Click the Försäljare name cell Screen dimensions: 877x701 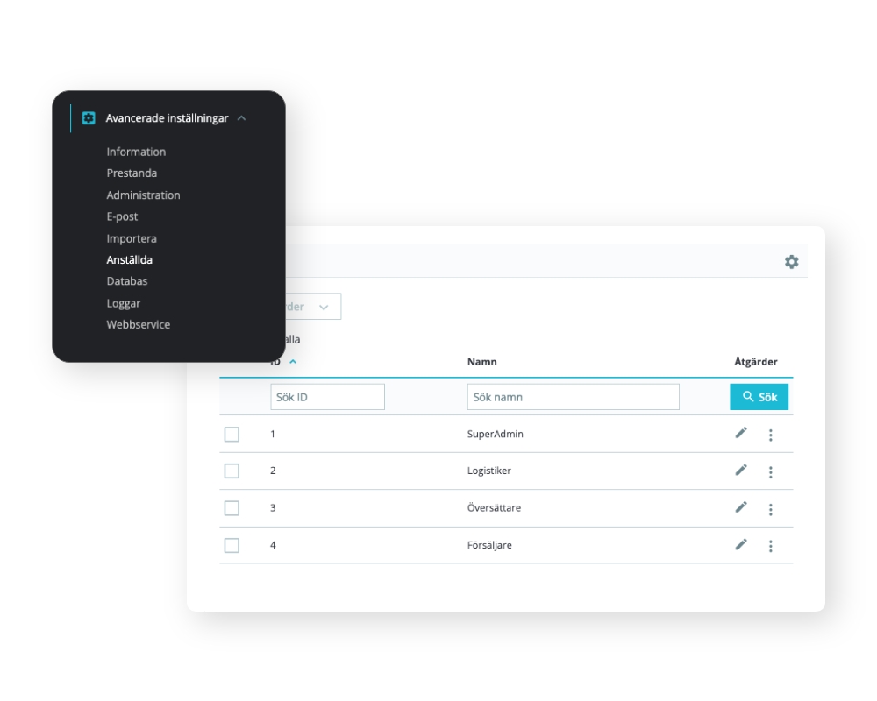[x=489, y=545]
